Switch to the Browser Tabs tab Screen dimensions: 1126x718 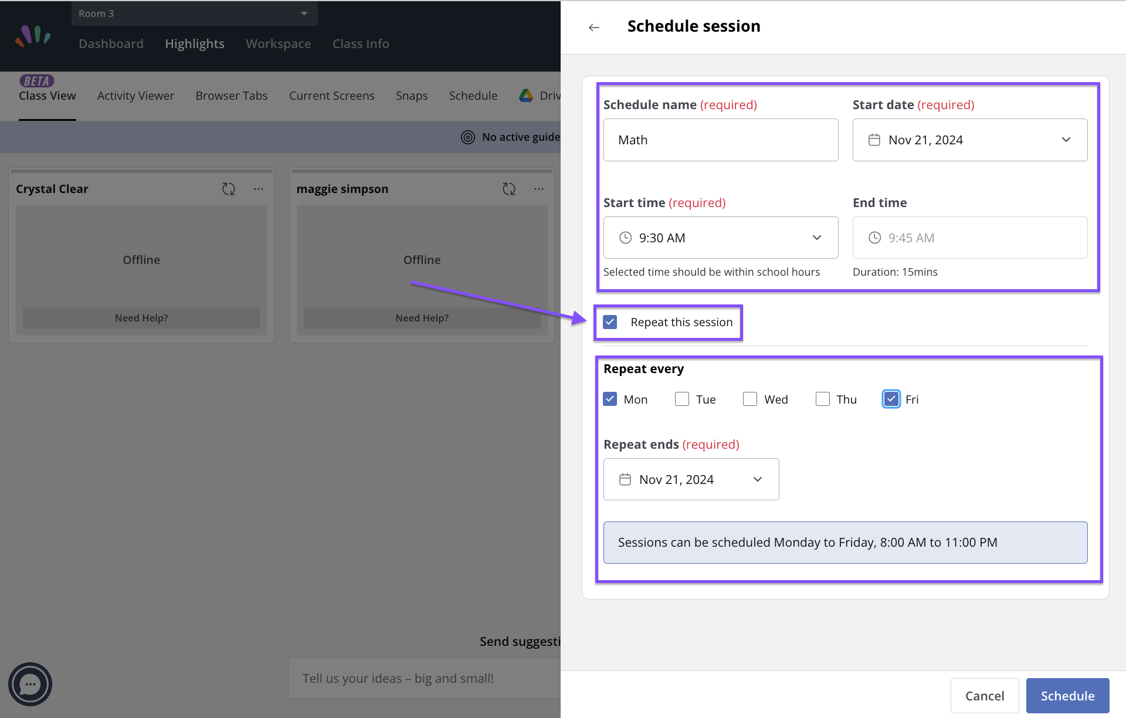(232, 96)
